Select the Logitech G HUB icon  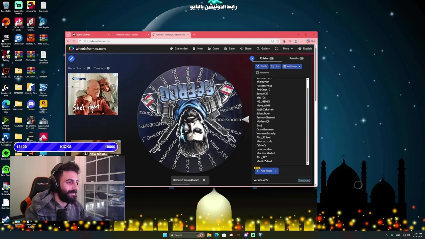point(6,90)
